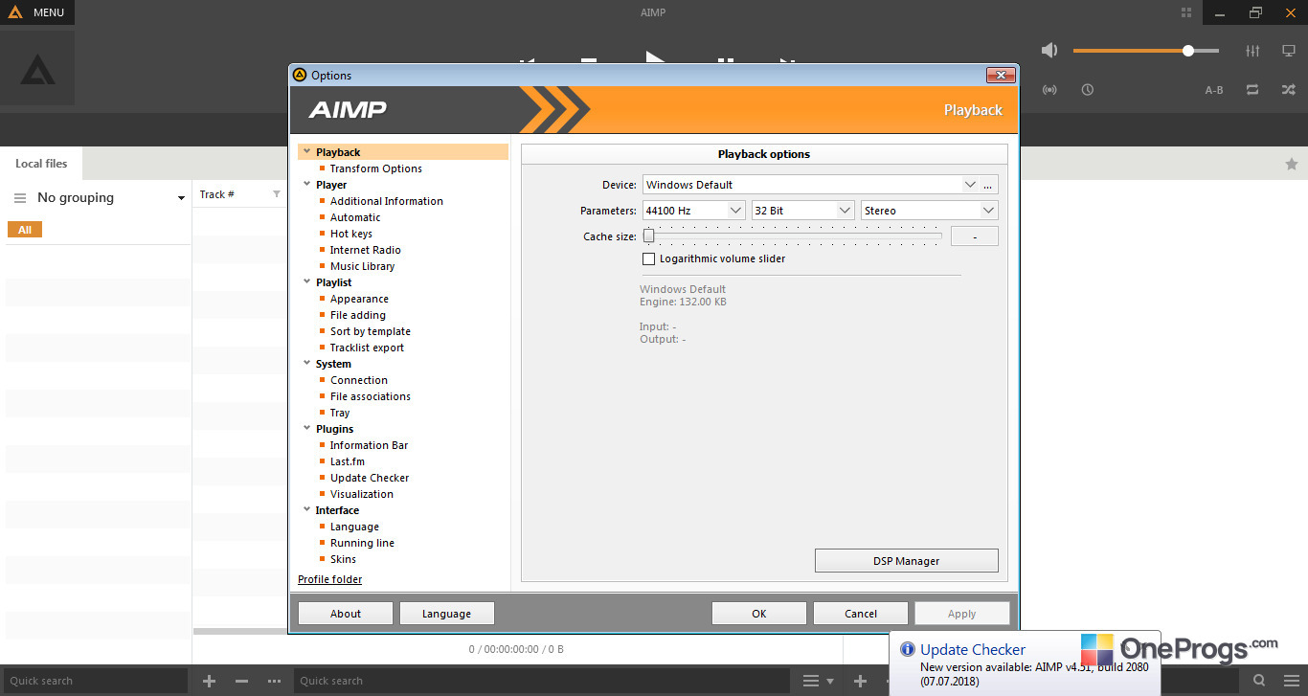This screenshot has height=696, width=1308.
Task: Click the monitor display icon
Action: (1289, 51)
